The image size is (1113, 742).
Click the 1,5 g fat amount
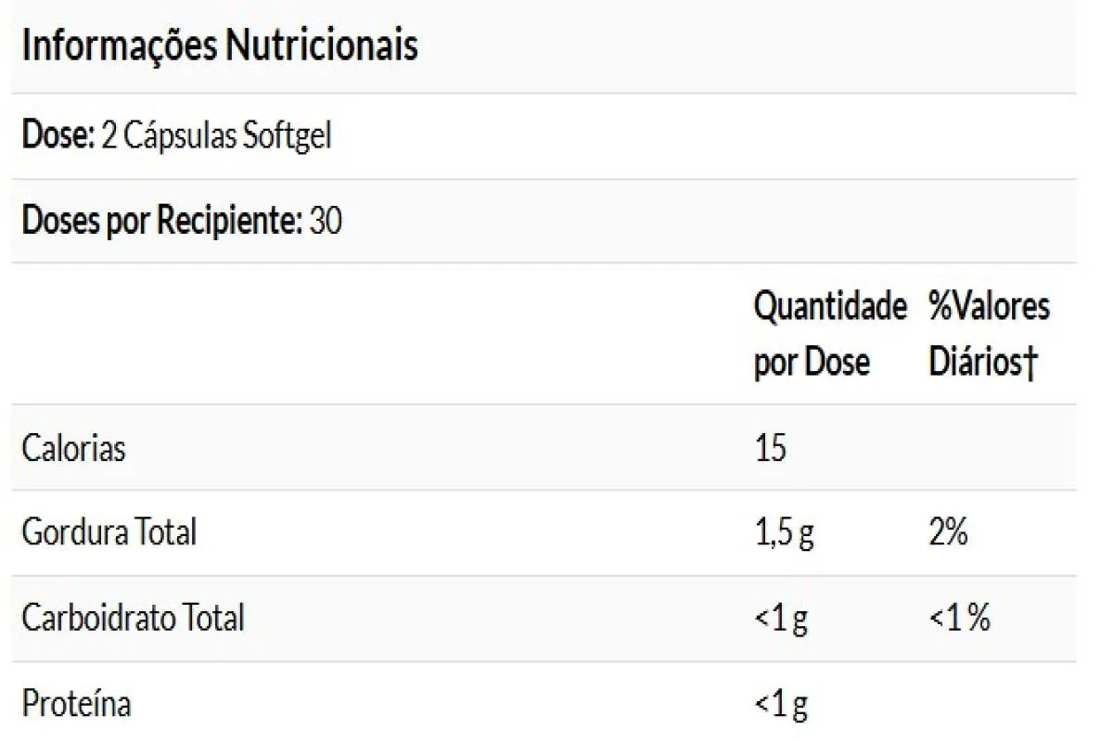(x=785, y=534)
